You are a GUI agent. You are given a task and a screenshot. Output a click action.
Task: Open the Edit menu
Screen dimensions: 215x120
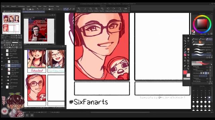coord(8,6)
